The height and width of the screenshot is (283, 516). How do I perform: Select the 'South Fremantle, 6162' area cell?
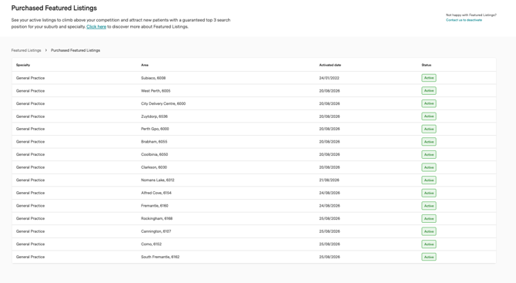160,257
